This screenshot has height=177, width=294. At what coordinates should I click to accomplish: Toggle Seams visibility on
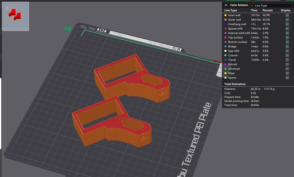[287, 78]
